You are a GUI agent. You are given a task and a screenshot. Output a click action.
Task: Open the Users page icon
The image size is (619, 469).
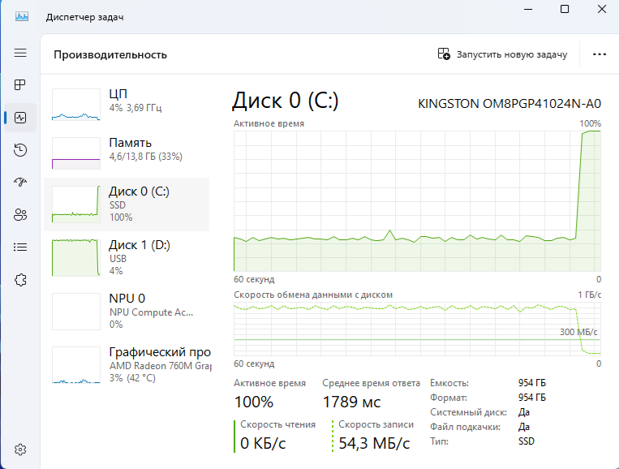pyautogui.click(x=20, y=215)
